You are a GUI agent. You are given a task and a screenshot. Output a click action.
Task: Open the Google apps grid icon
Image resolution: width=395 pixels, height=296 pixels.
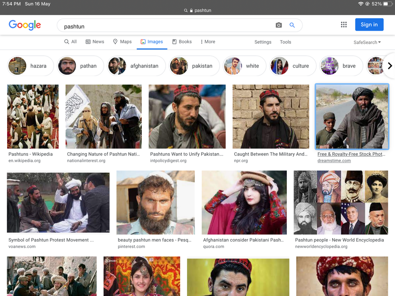pyautogui.click(x=344, y=24)
